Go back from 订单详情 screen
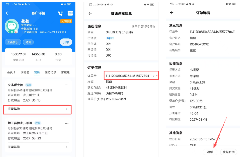Screen dimensions: 242x157 pyautogui.click(x=172, y=13)
